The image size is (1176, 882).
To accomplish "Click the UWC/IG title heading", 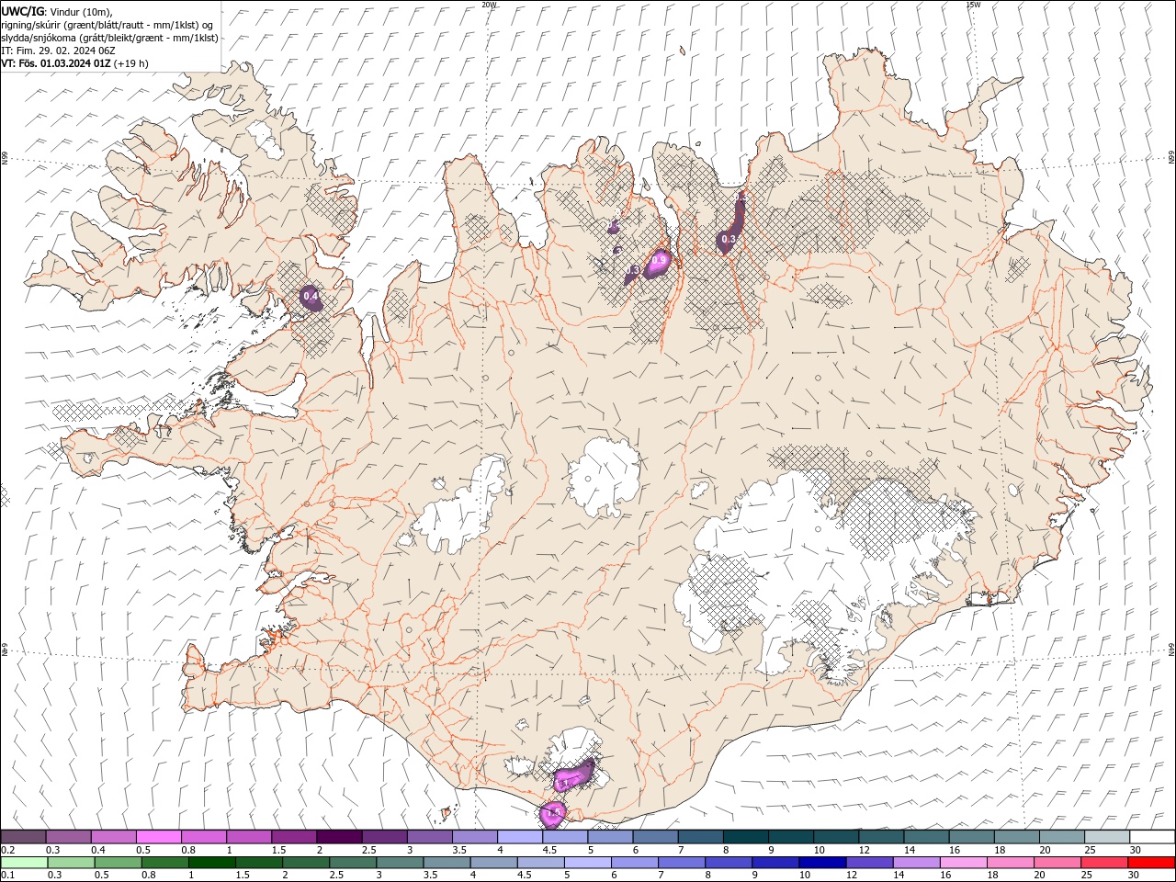I will click(21, 11).
